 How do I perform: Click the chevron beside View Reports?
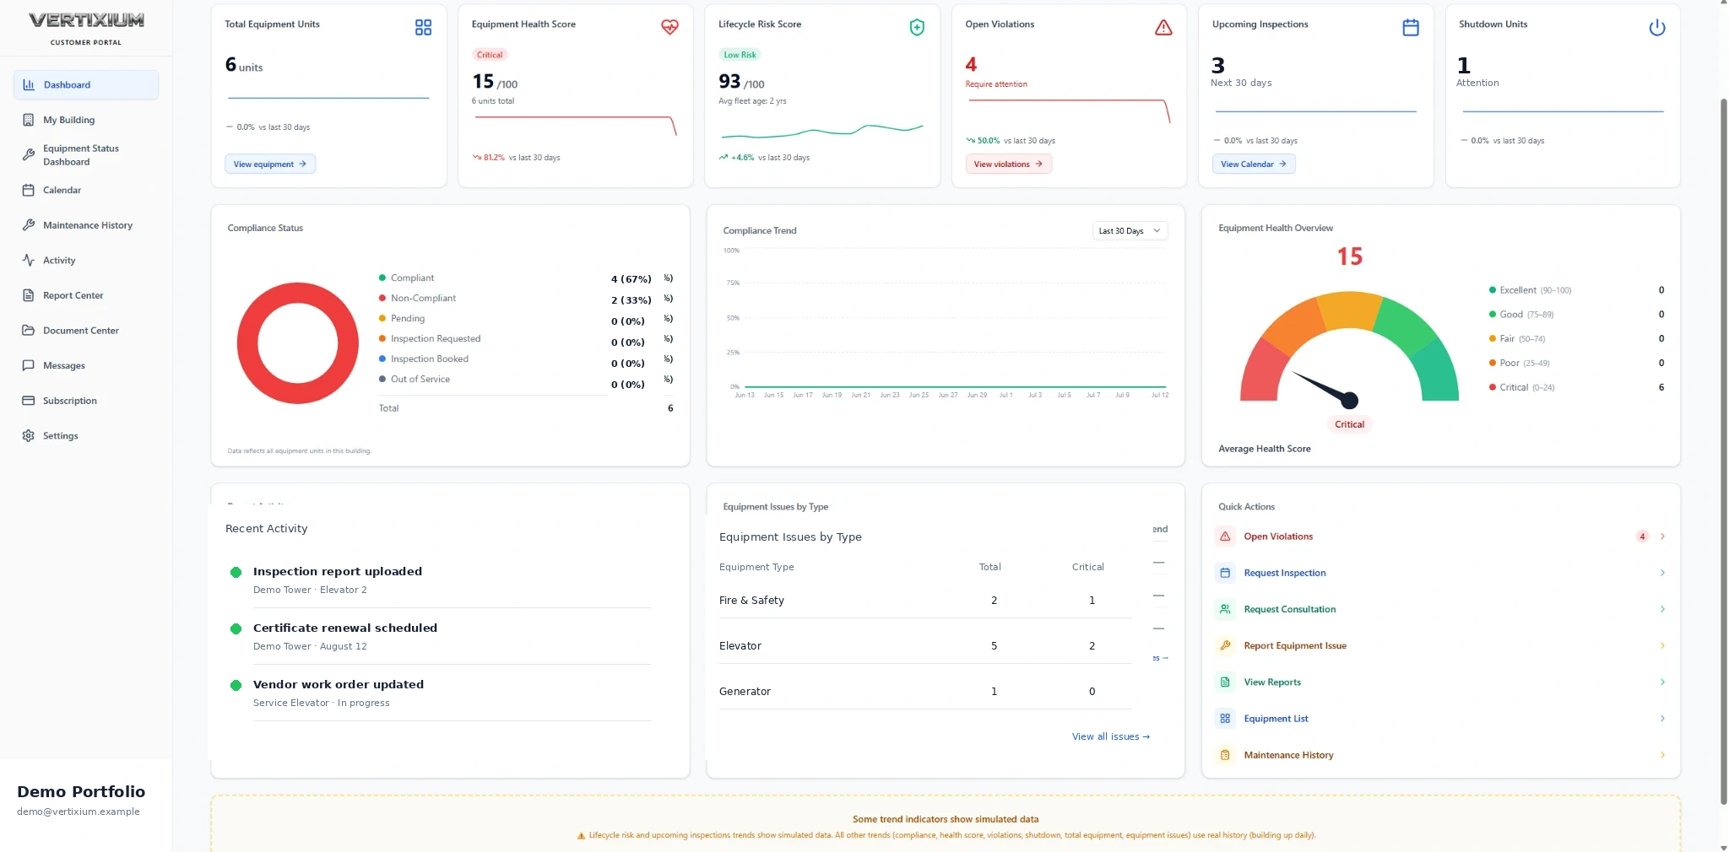[x=1662, y=682]
